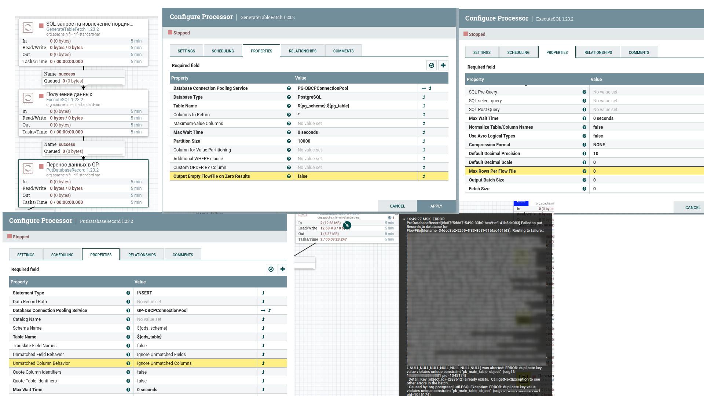
Task: Edit the Statement Type INSERT value
Action: point(195,293)
